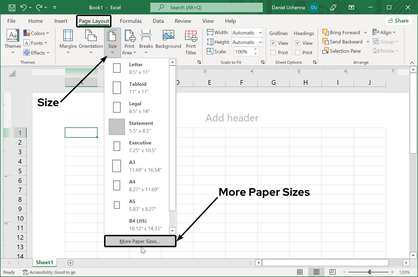Expand the Send Backward options
Image resolution: width=418 pixels, height=277 pixels.
click(x=368, y=42)
